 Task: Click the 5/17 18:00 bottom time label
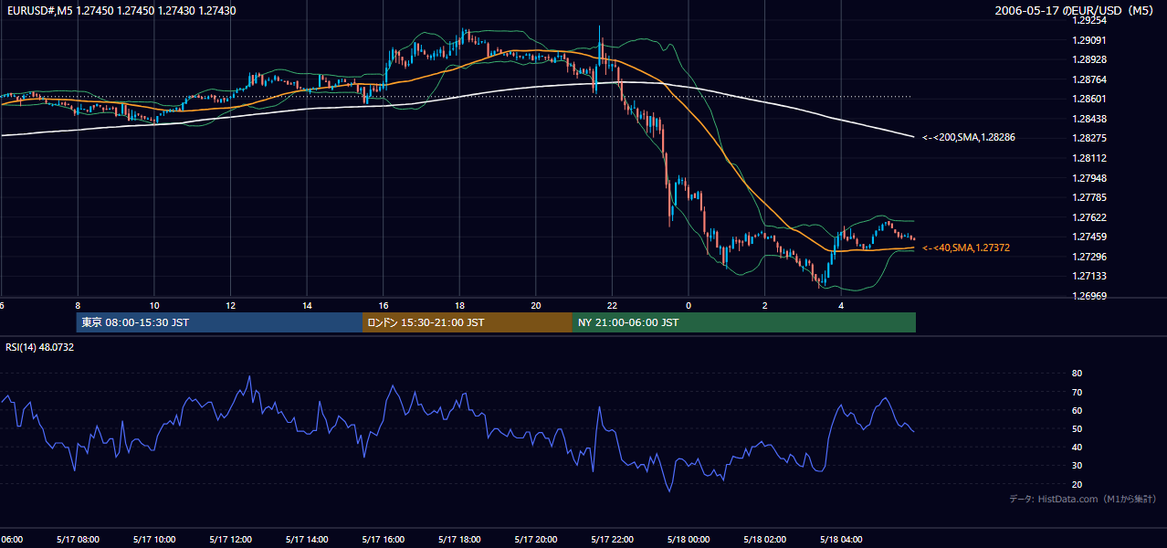pos(459,539)
